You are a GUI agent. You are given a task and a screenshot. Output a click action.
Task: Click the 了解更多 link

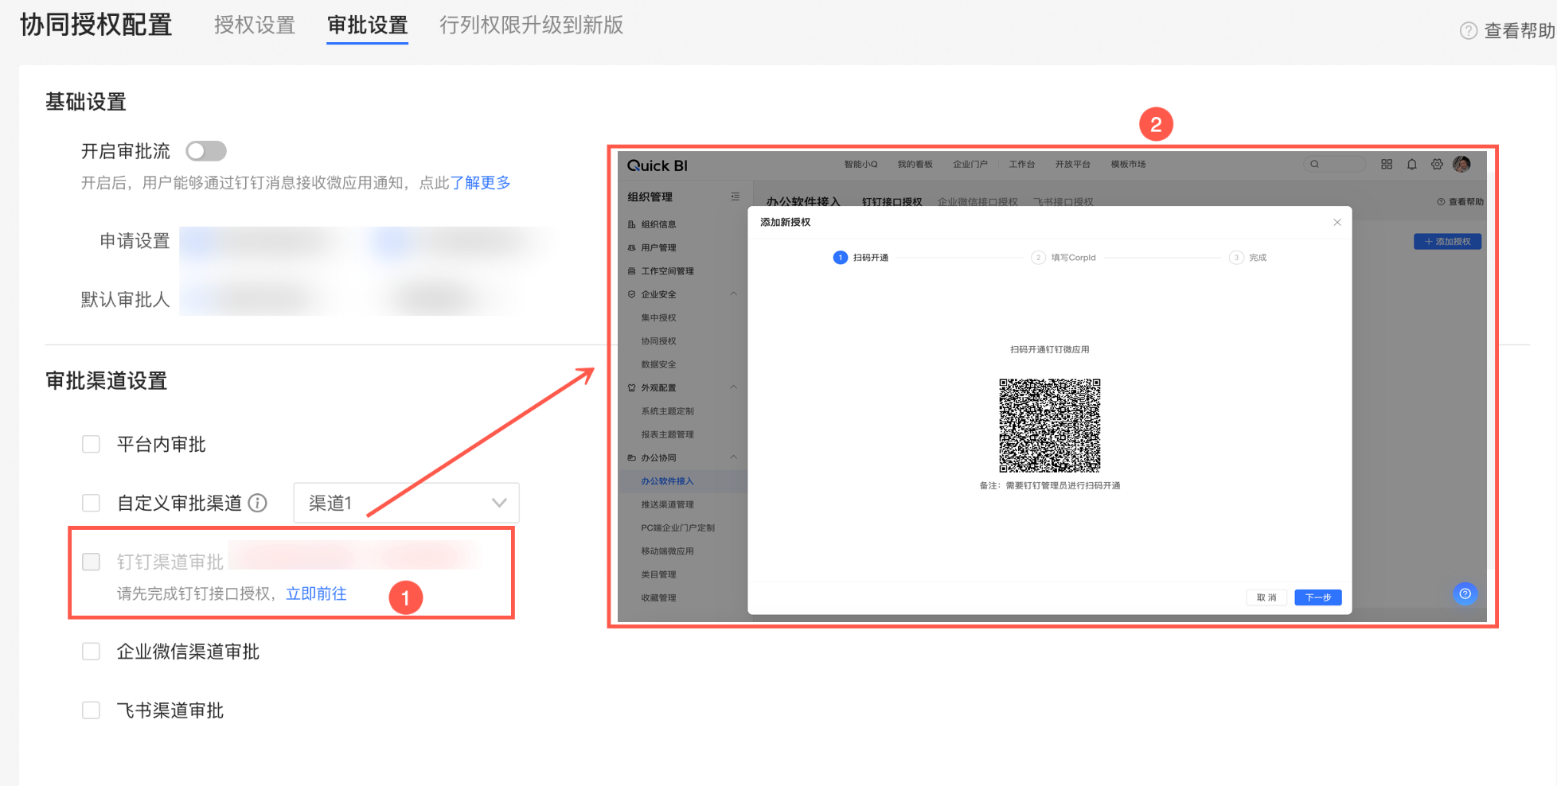[480, 183]
